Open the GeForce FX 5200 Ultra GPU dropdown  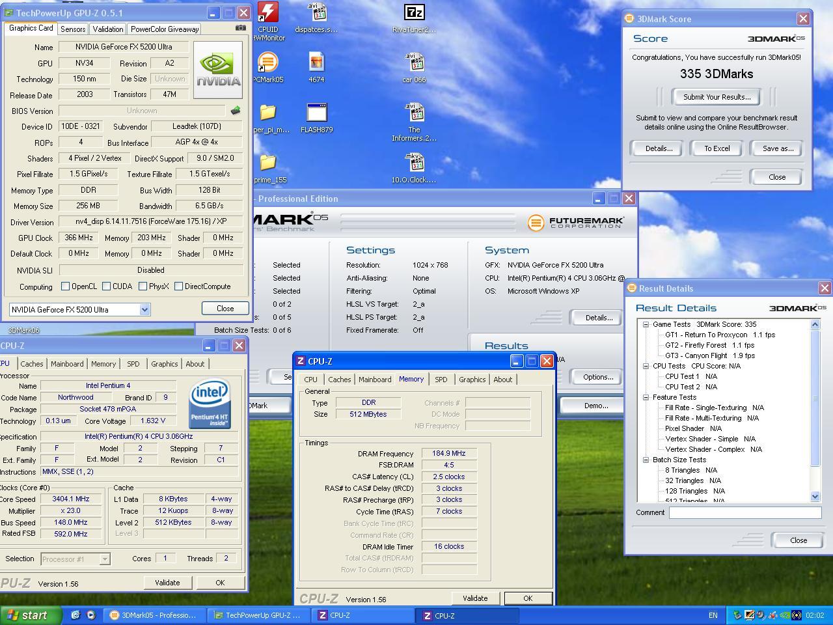pyautogui.click(x=145, y=310)
